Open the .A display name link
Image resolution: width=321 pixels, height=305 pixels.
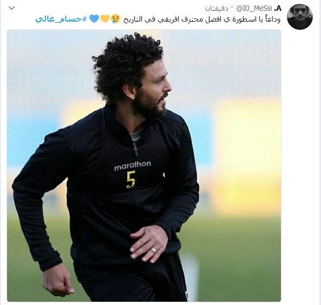tap(278, 9)
